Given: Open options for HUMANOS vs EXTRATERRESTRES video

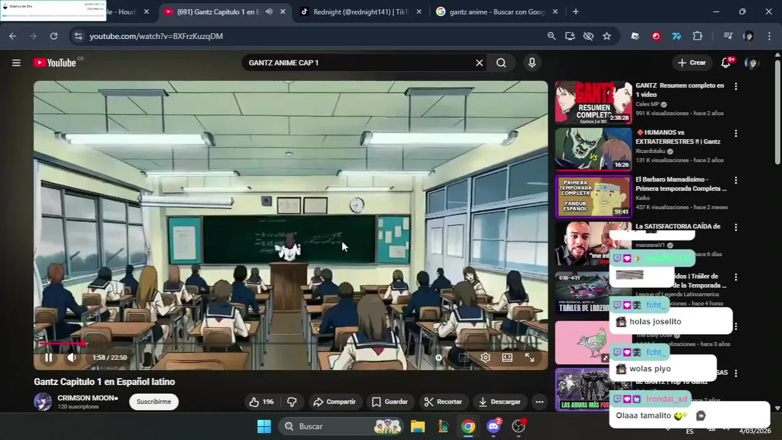Looking at the screenshot, I should tap(736, 133).
